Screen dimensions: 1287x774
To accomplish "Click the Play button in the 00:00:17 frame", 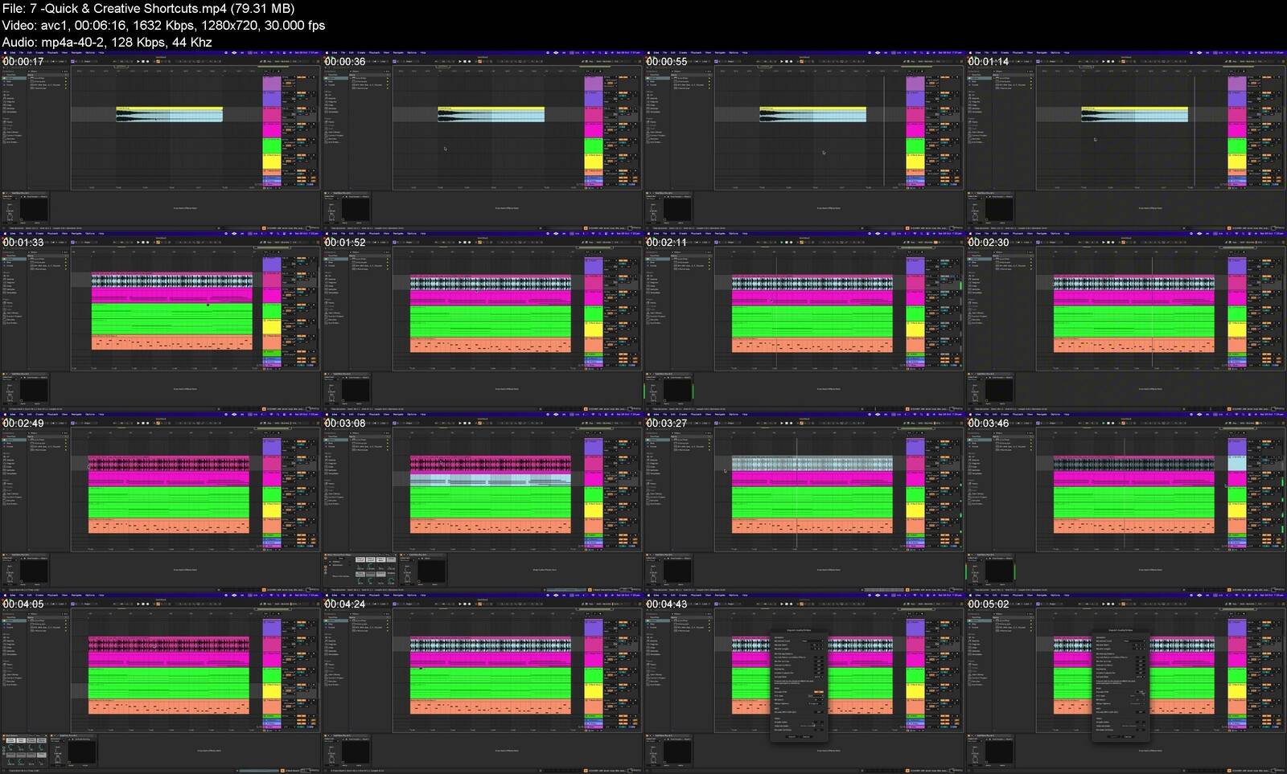I will click(x=138, y=62).
